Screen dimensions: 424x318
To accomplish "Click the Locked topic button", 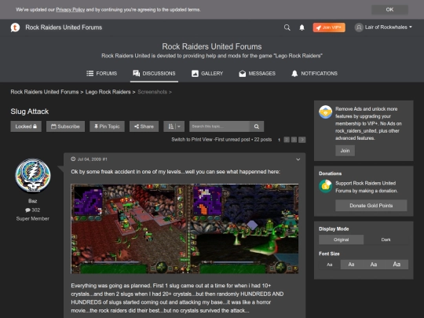I will coord(26,126).
